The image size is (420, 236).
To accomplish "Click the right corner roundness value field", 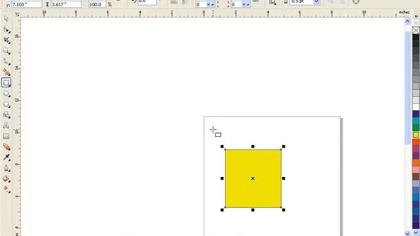I will click(x=236, y=5).
